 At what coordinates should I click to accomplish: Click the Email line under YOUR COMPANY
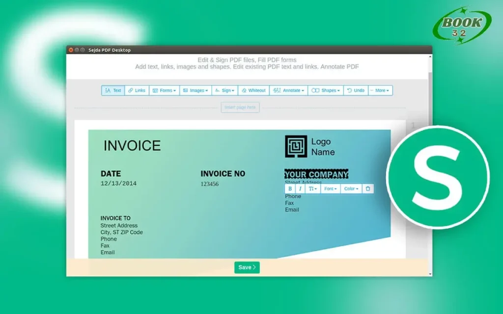tap(292, 210)
